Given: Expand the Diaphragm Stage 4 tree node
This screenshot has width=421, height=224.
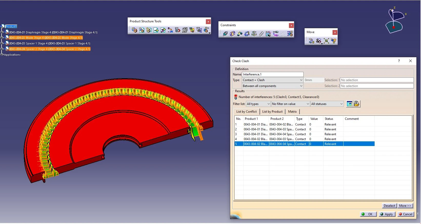Looking at the screenshot, I should click(2, 32).
